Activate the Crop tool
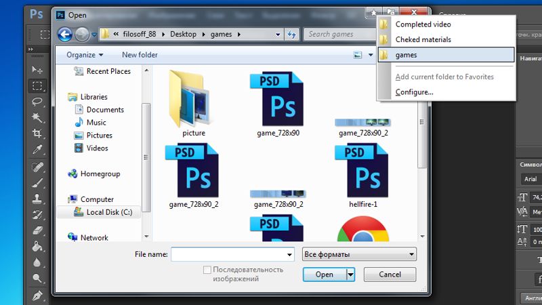542x305 pixels. coord(37,134)
